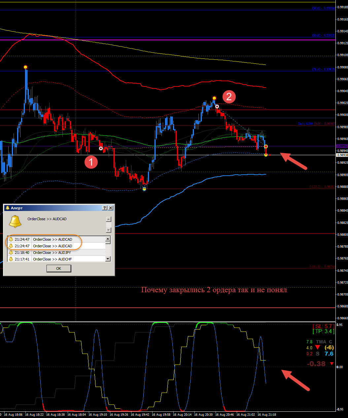Click the [ TP: 3.4 ] indicator label
The width and height of the screenshot is (348, 418).
324,331
